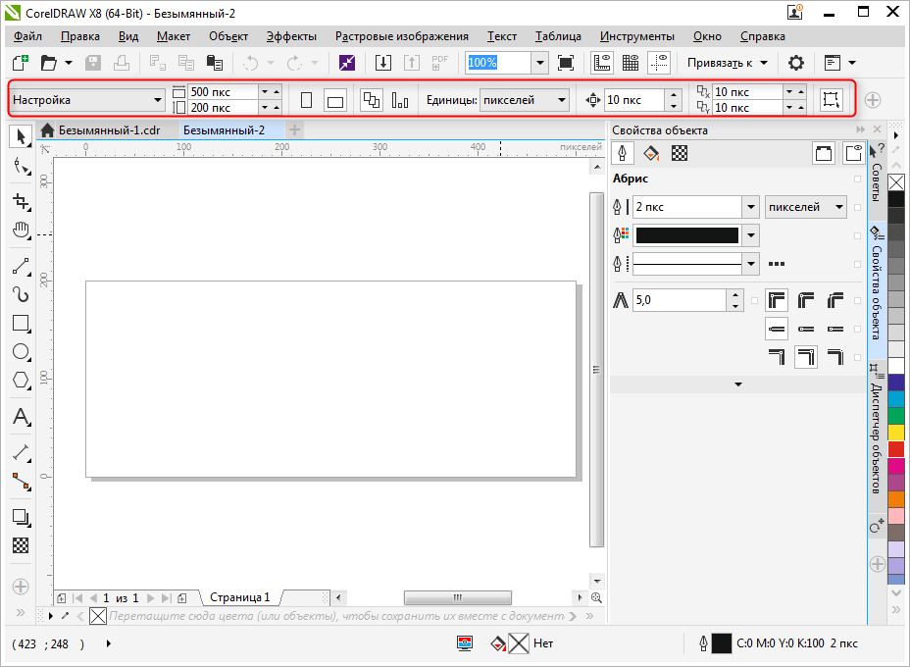Open the Options gear icon
Viewport: 910px width, 667px height.
coord(796,63)
